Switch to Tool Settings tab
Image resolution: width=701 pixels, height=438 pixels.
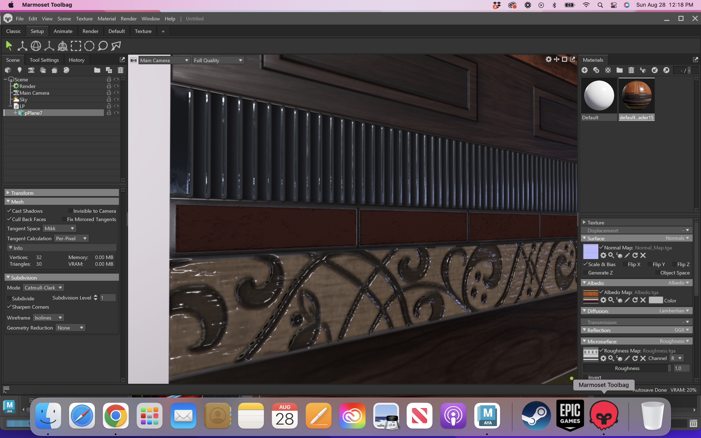[x=44, y=60]
